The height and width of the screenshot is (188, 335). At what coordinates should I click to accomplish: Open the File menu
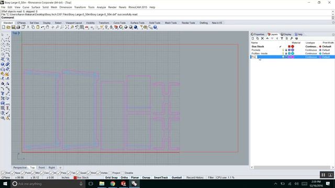point(3,7)
